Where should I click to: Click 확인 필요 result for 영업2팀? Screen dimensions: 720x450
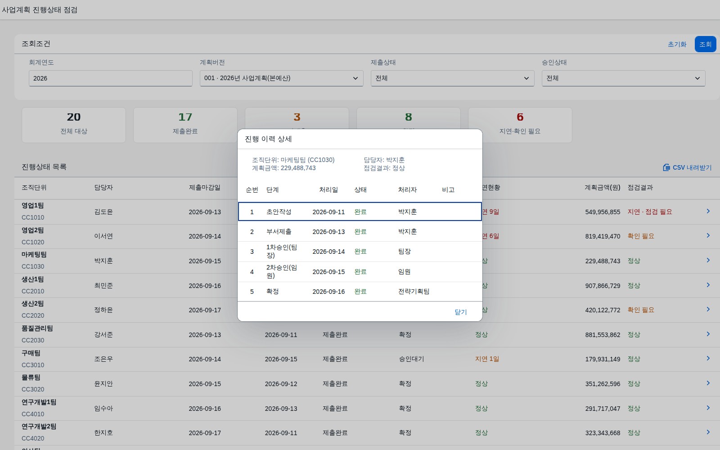point(641,236)
